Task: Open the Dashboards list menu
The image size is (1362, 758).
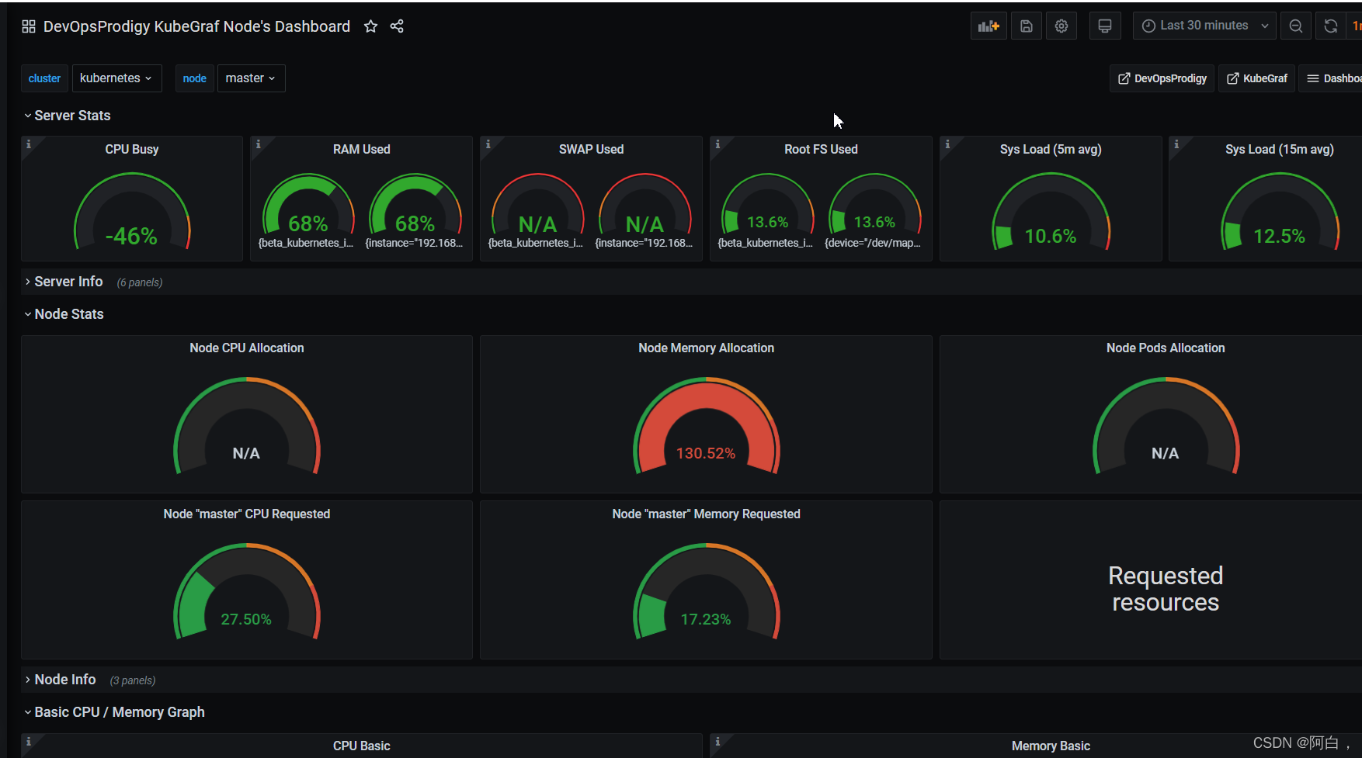Action: [1331, 78]
